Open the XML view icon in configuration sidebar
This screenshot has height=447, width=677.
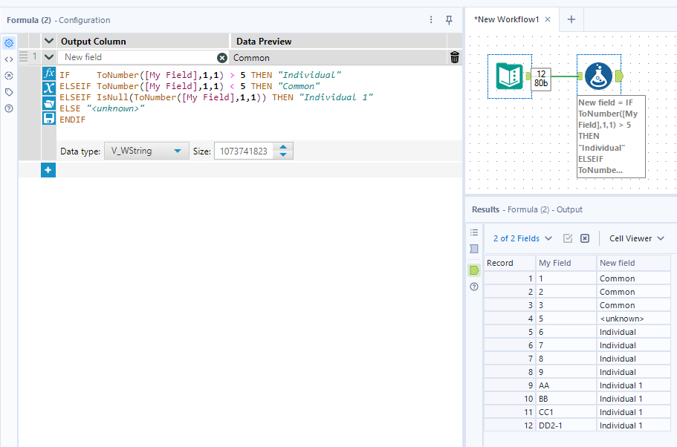[9, 59]
